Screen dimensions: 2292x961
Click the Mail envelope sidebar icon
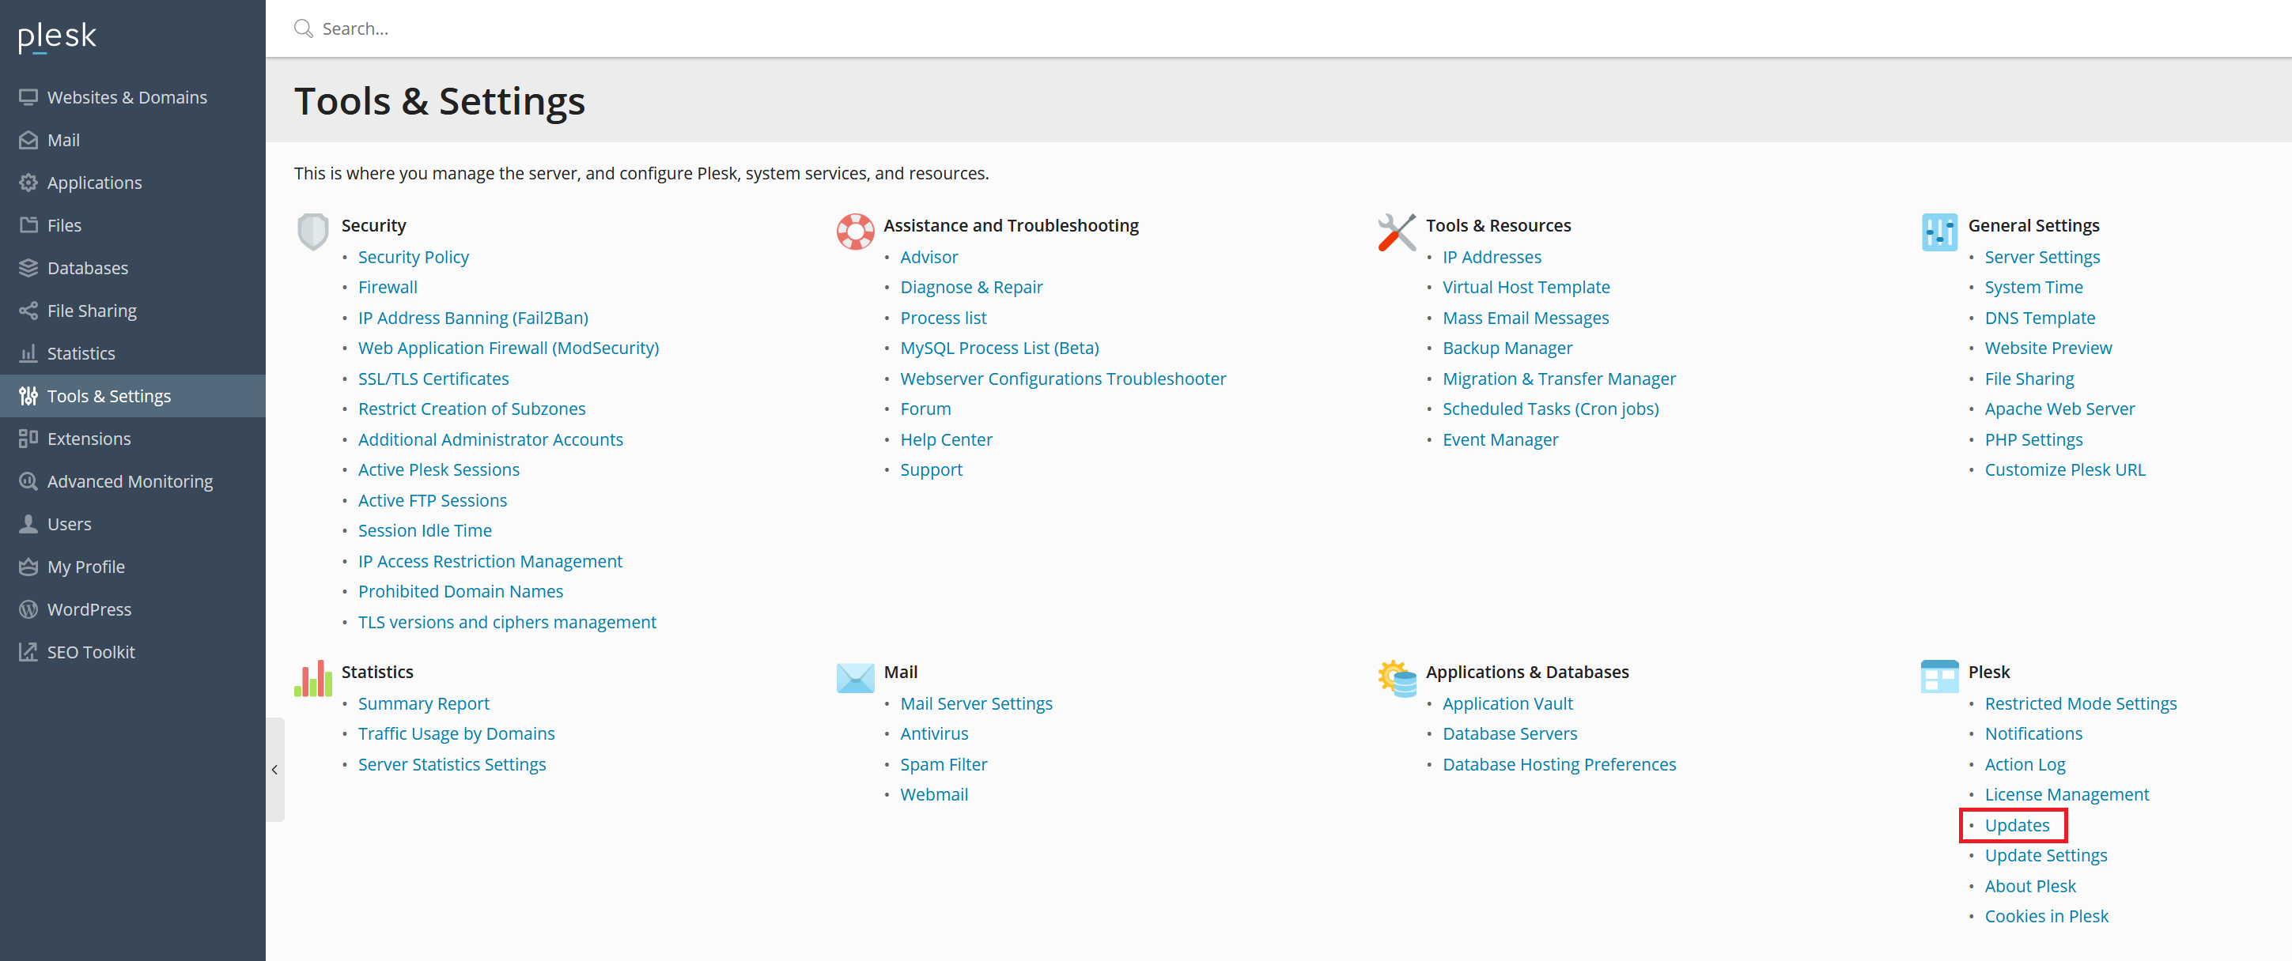tap(28, 140)
